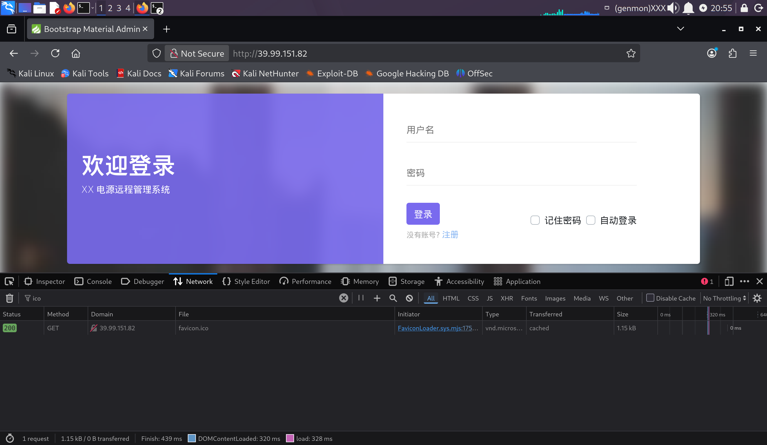Open Accessibility tab
The width and height of the screenshot is (767, 445).
459,281
